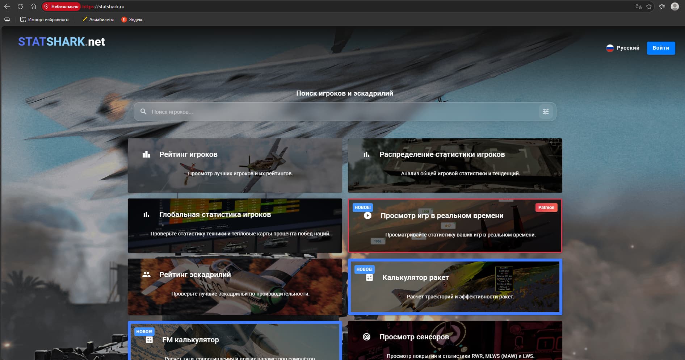Open Русский language selector
The image size is (685, 360).
click(623, 48)
